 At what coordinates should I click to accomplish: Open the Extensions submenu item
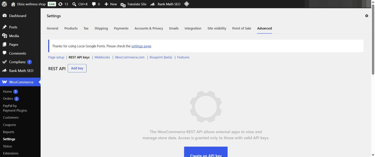coord(11,153)
